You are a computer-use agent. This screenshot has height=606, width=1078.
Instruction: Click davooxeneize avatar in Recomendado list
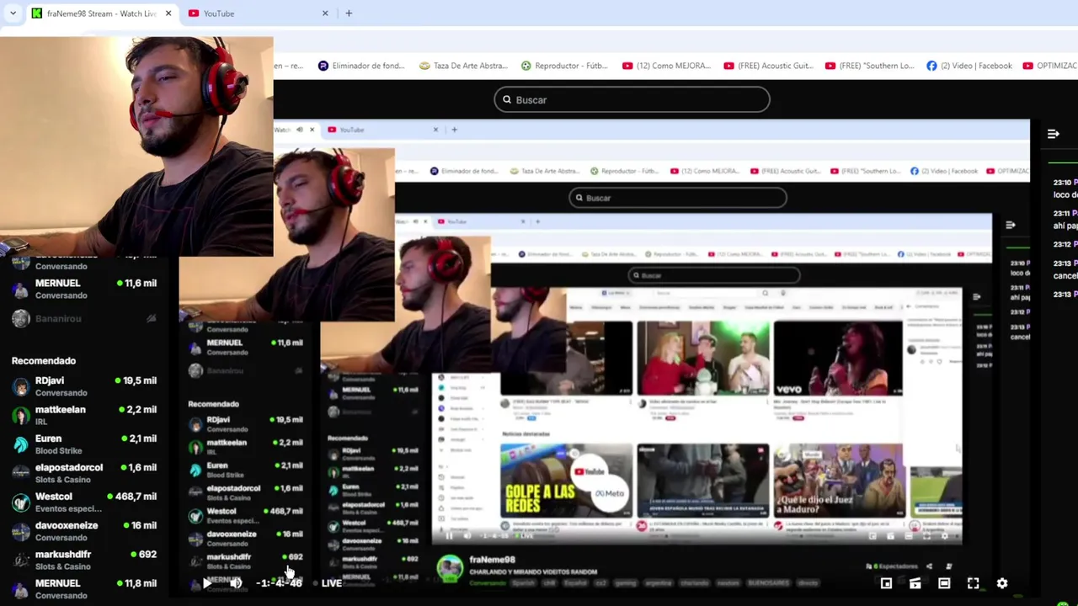[x=21, y=531]
